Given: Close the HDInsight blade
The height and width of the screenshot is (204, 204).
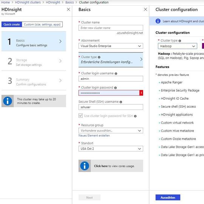Looking at the screenshot, I should 68,9.
